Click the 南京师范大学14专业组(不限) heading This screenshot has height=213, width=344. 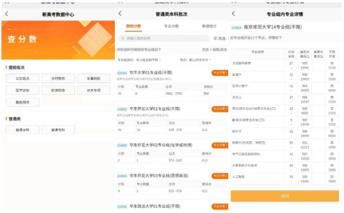click(x=273, y=27)
